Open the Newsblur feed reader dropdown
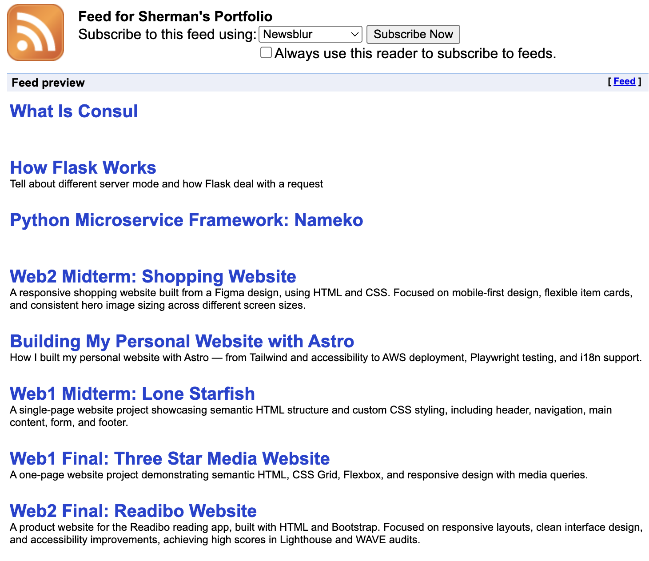Image resolution: width=649 pixels, height=561 pixels. pyautogui.click(x=310, y=34)
